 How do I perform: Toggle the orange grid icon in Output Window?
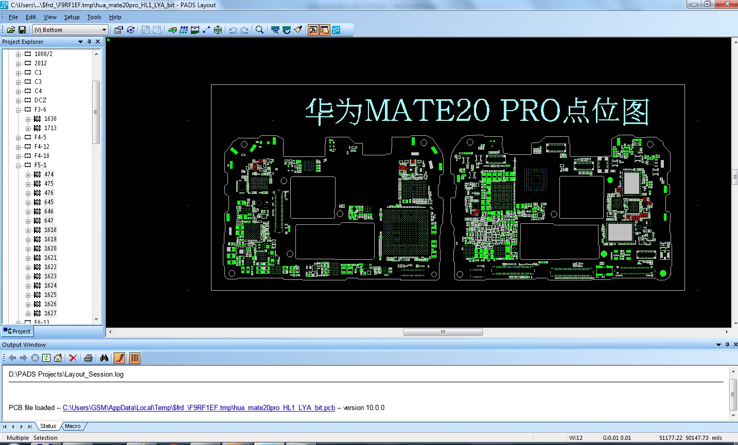coord(135,358)
